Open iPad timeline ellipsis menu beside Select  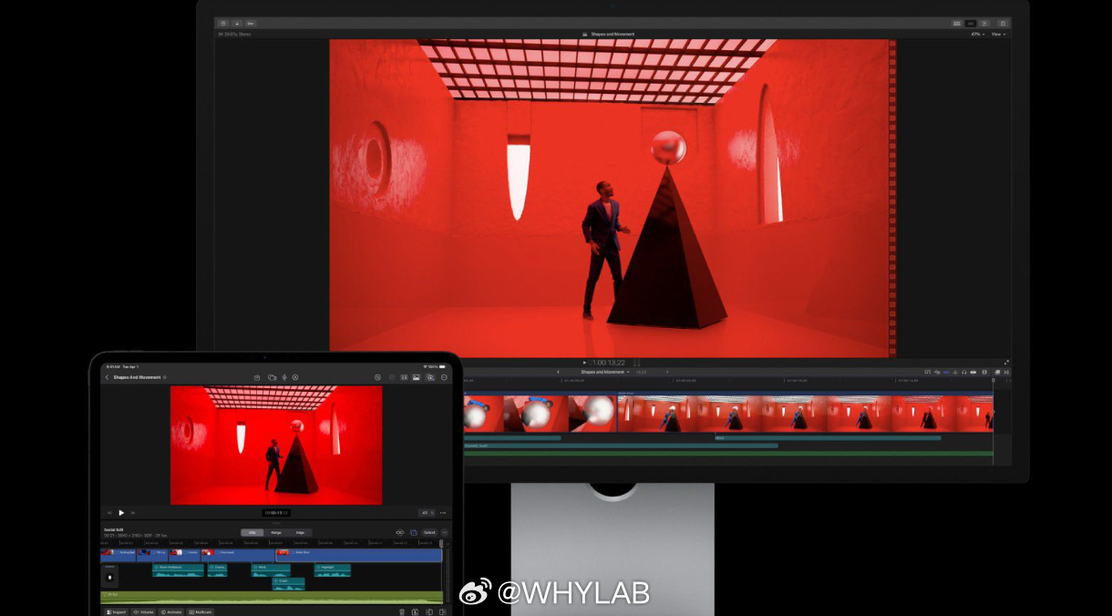pyautogui.click(x=445, y=532)
